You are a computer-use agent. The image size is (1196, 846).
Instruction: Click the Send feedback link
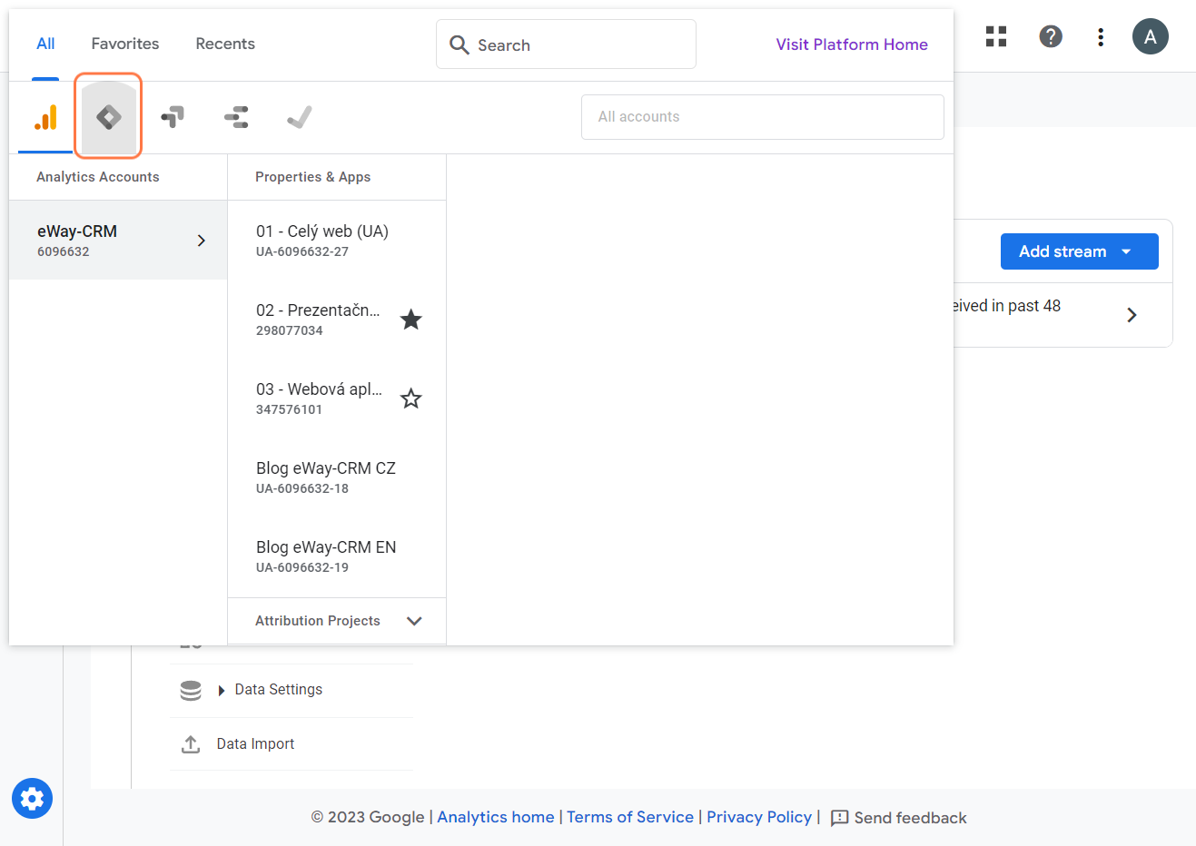910,818
